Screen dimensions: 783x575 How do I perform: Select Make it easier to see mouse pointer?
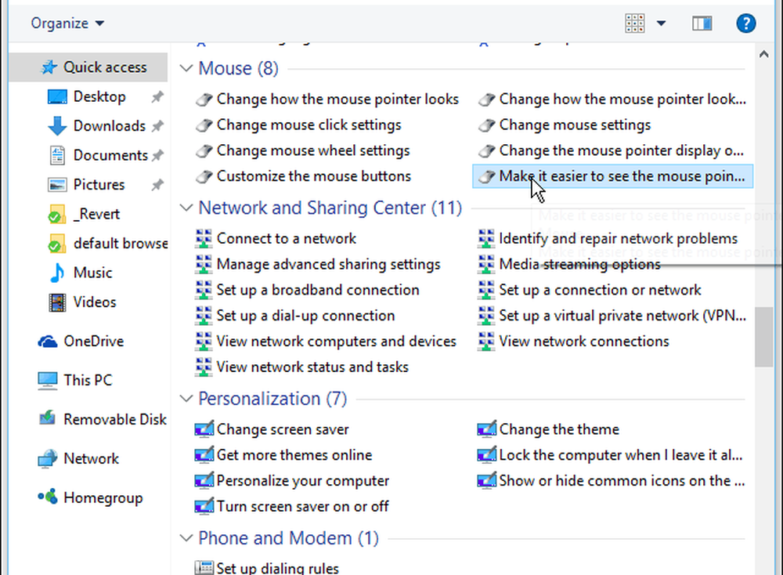coord(612,176)
